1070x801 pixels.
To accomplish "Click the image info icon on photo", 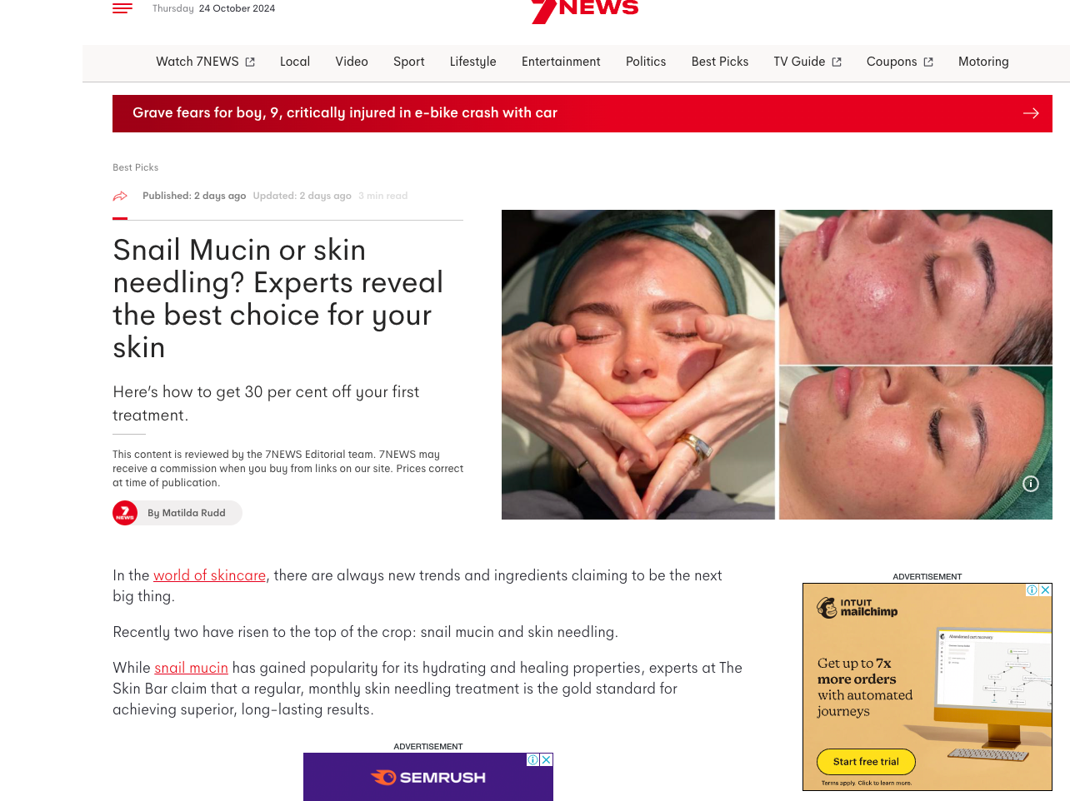I will click(x=1031, y=484).
